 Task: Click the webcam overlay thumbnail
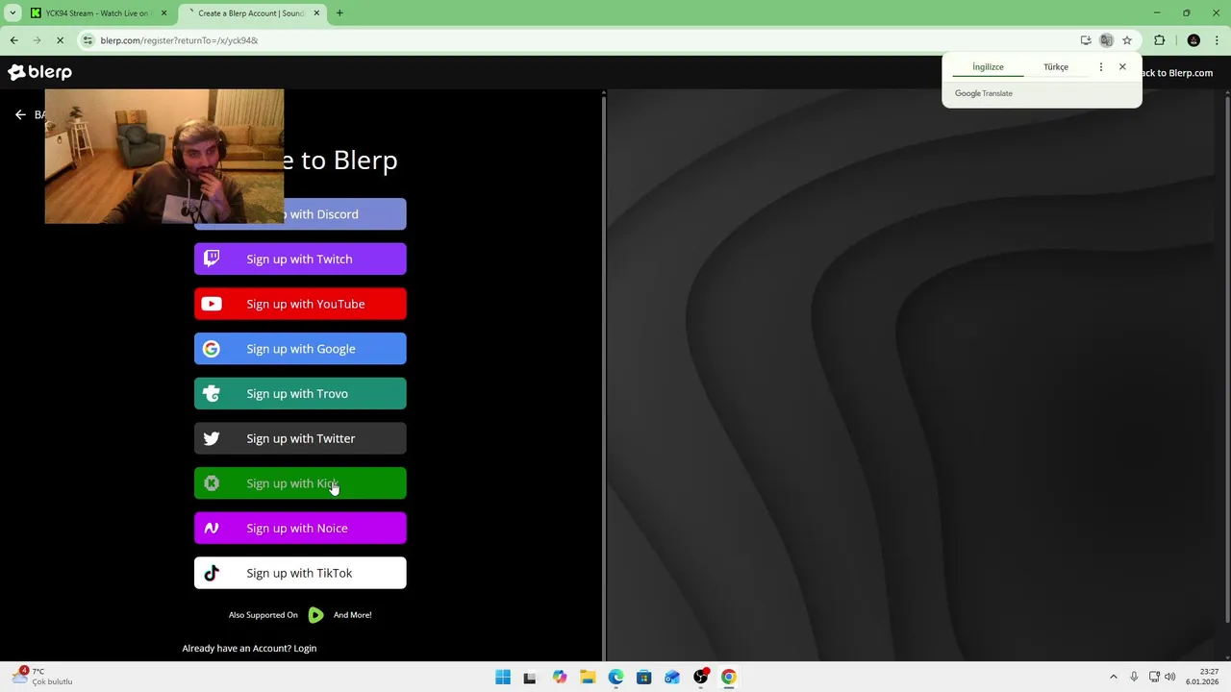point(164,157)
